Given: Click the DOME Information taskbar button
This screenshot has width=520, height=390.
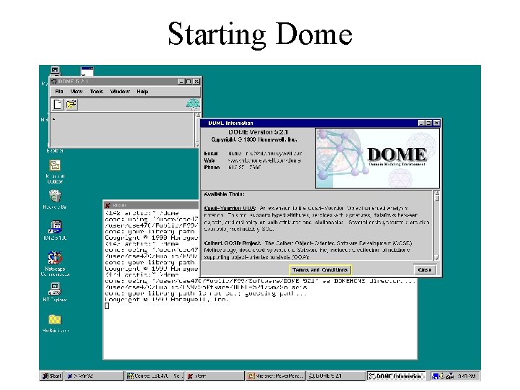Looking at the screenshot, I should [x=396, y=376].
